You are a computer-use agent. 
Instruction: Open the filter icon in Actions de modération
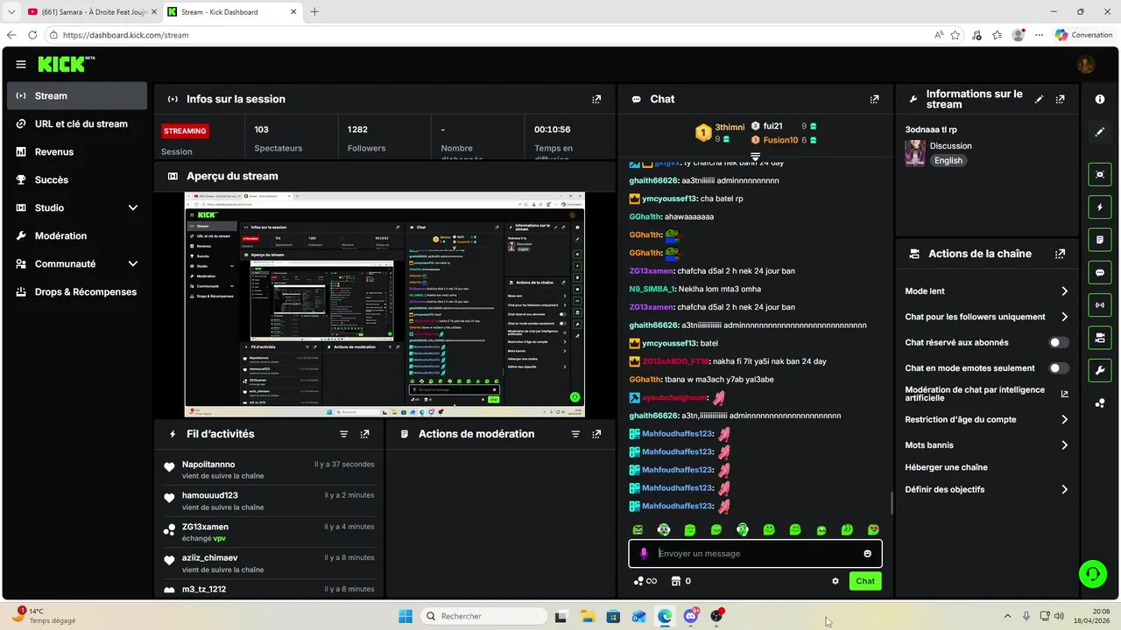575,434
